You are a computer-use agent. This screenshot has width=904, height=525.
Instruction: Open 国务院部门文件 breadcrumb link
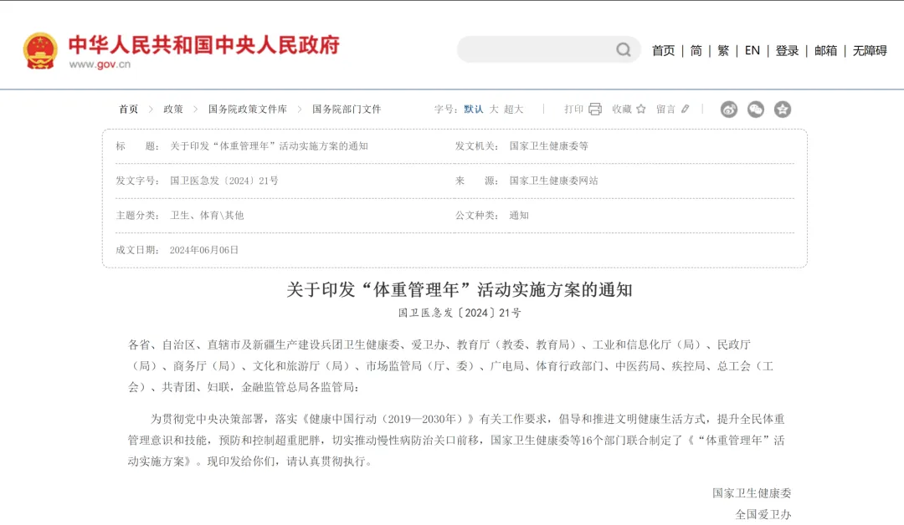pos(347,109)
